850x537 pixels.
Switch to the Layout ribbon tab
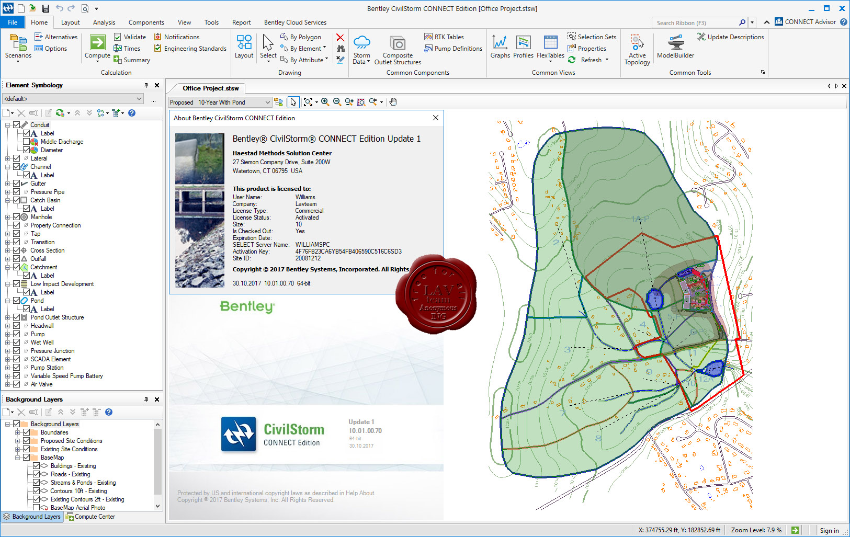pyautogui.click(x=70, y=22)
